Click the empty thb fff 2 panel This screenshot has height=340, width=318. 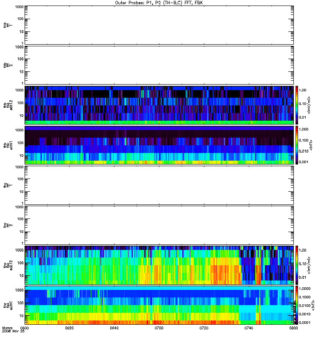(x=159, y=65)
